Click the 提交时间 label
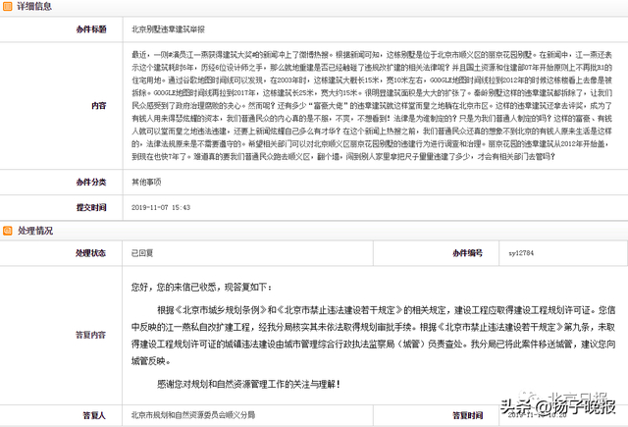This screenshot has height=427, width=628. (91, 207)
